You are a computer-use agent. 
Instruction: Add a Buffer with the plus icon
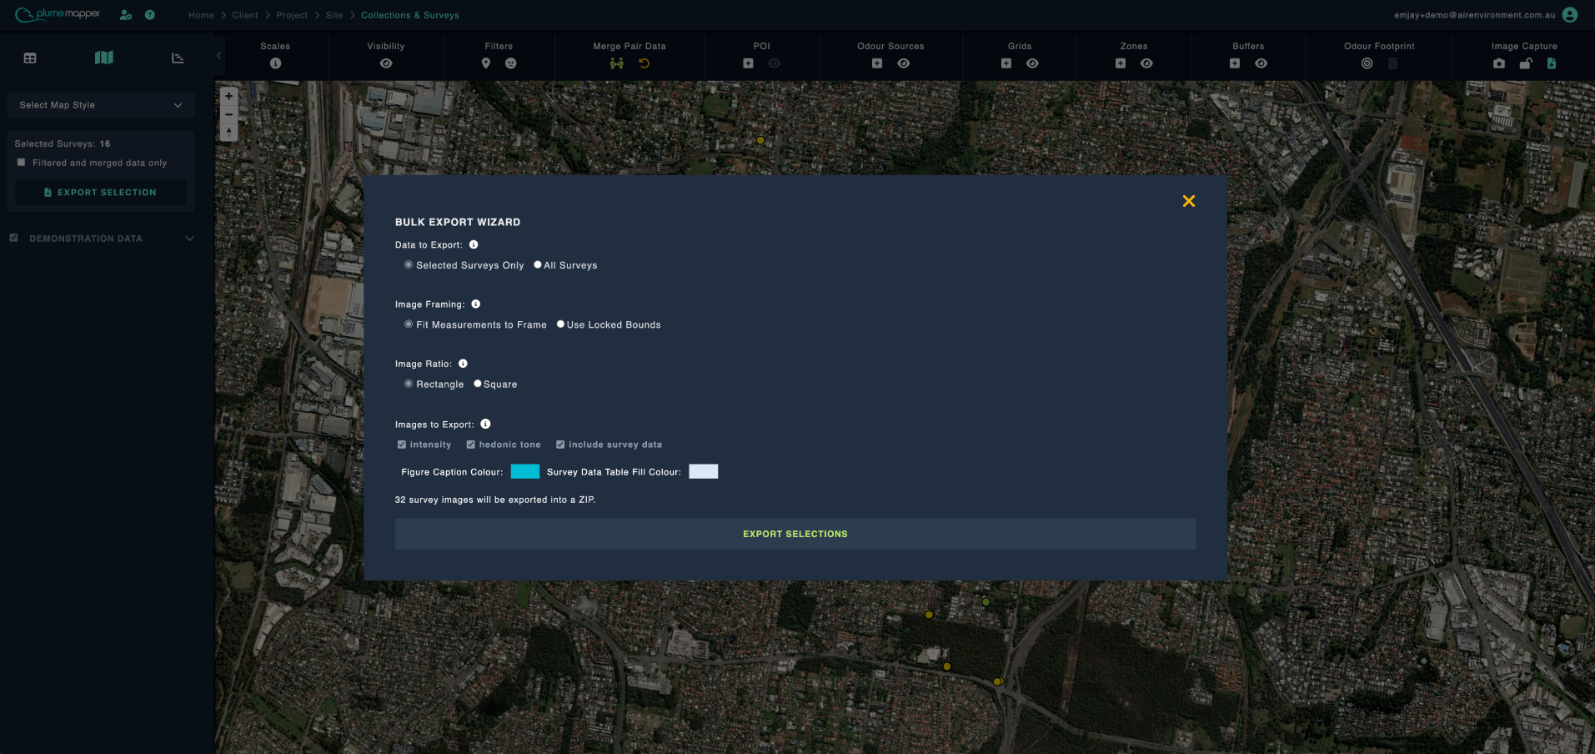1235,63
